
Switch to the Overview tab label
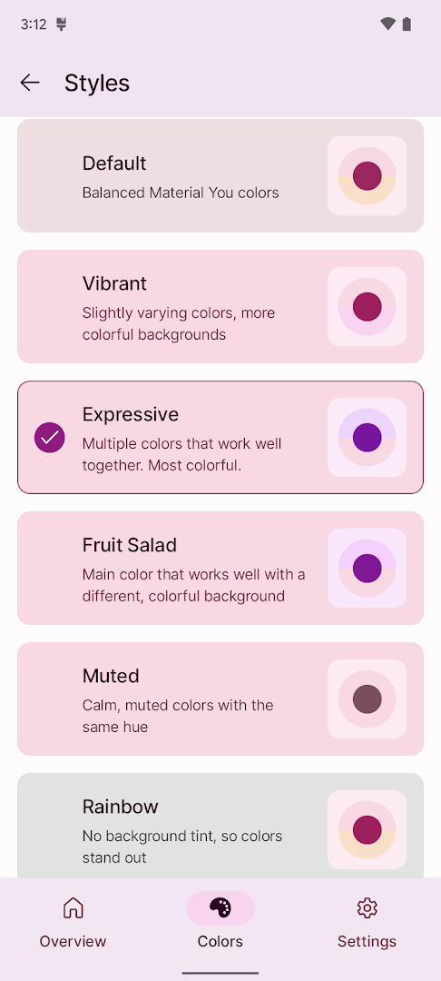point(73,941)
